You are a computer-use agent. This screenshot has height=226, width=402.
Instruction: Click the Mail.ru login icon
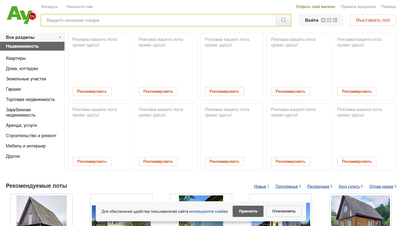coord(329,20)
